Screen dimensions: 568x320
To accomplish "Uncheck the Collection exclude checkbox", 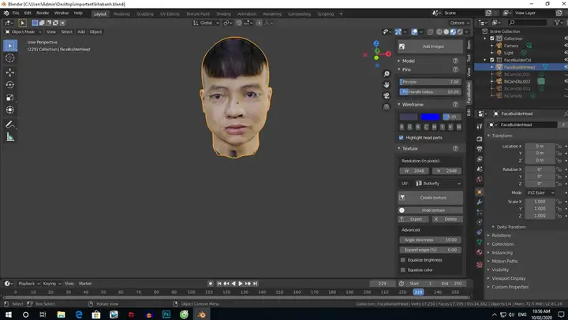I will click(492, 39).
